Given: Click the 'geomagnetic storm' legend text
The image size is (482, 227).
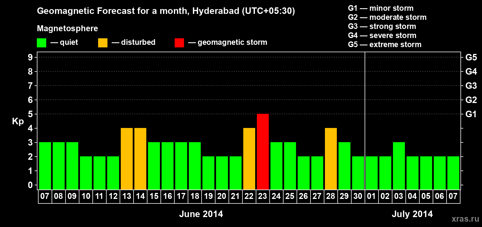Looking at the screenshot, I should (x=232, y=42).
